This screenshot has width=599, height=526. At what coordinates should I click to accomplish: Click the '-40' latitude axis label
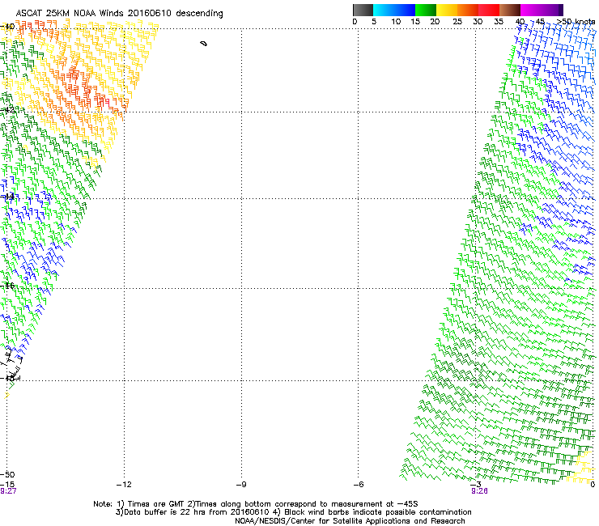pyautogui.click(x=7, y=27)
